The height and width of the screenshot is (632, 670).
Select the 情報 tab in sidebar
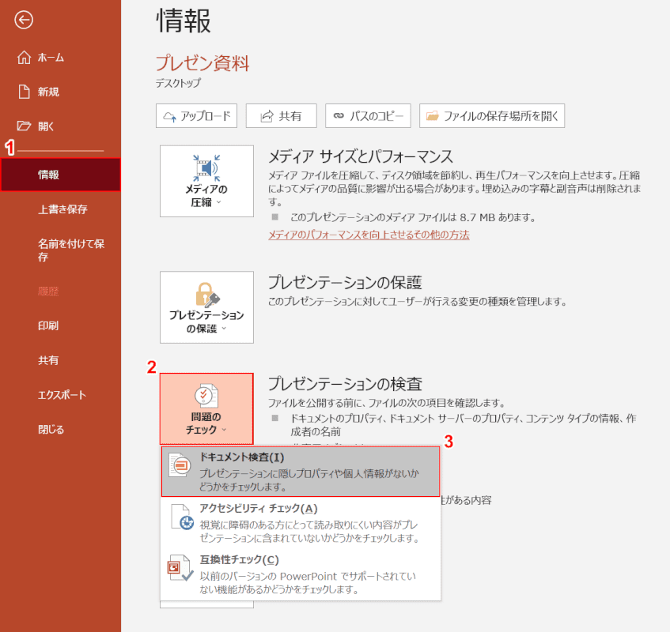[x=60, y=175]
